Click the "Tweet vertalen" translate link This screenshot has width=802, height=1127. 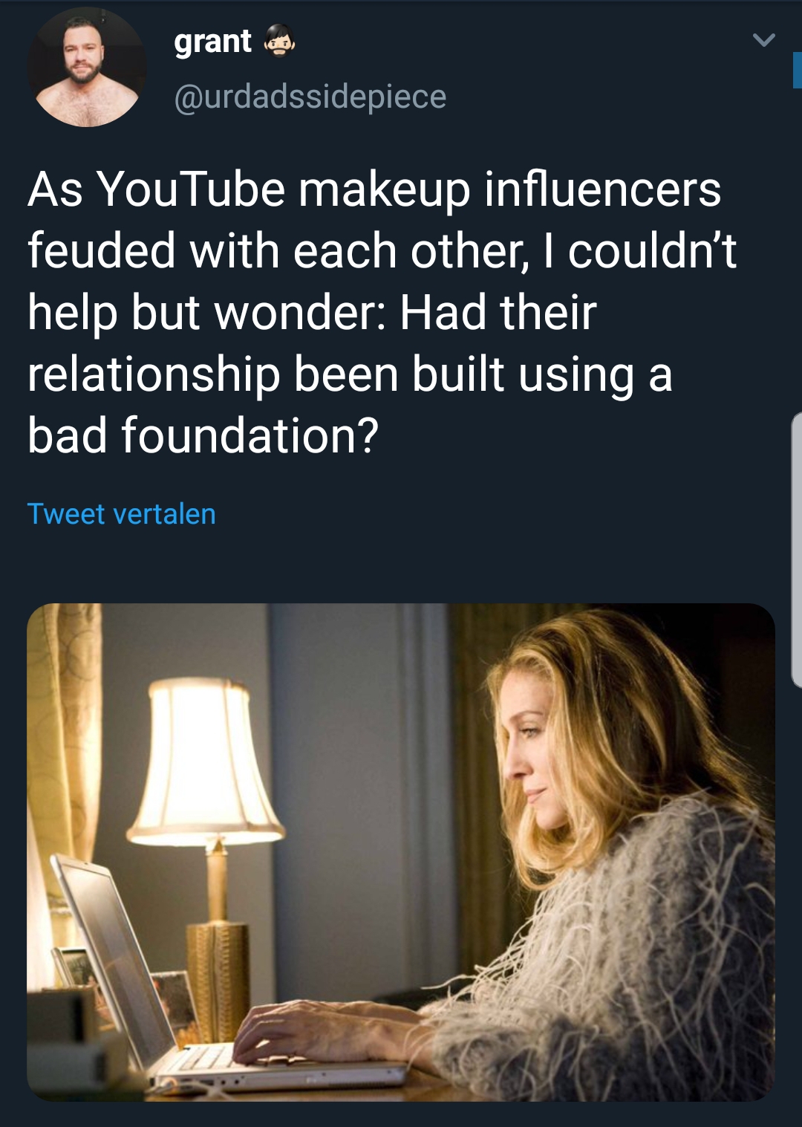(x=122, y=514)
